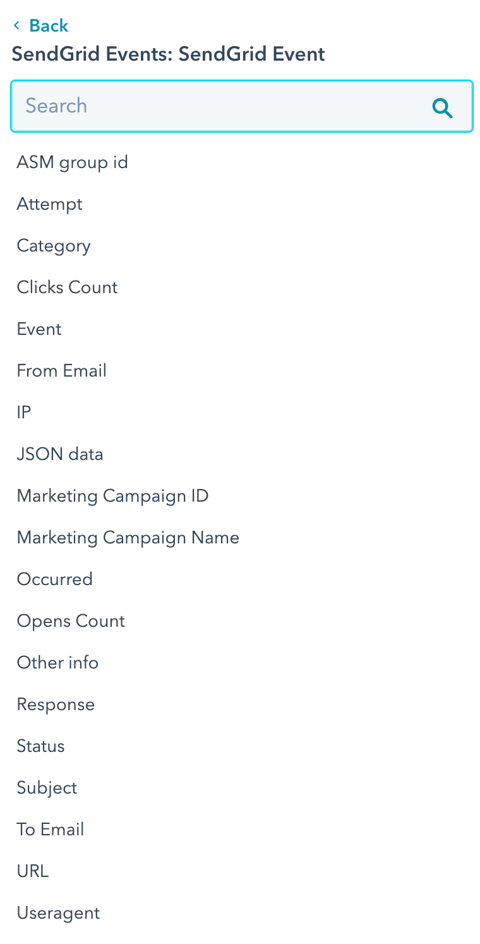The height and width of the screenshot is (944, 480).
Task: Select the Category property
Action: (x=54, y=246)
